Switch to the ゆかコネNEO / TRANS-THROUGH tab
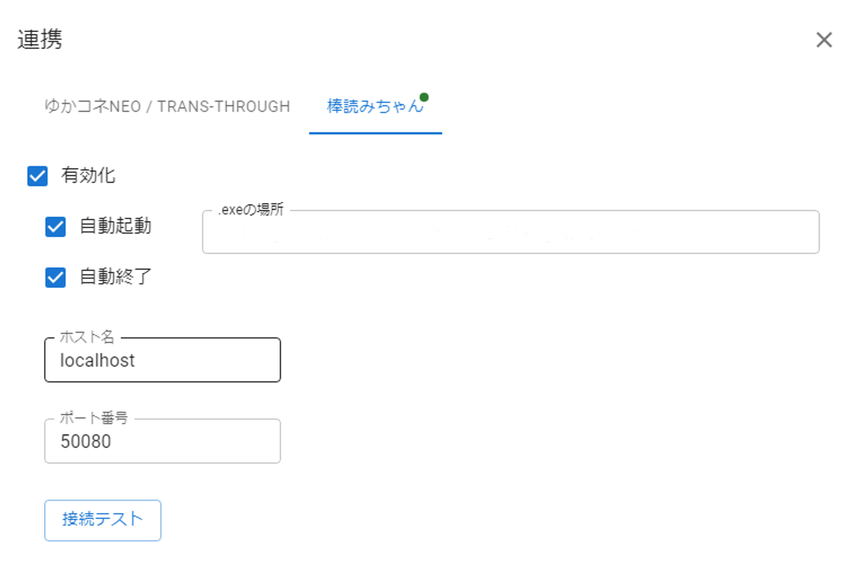Viewport: 859px width, 577px height. (x=167, y=106)
